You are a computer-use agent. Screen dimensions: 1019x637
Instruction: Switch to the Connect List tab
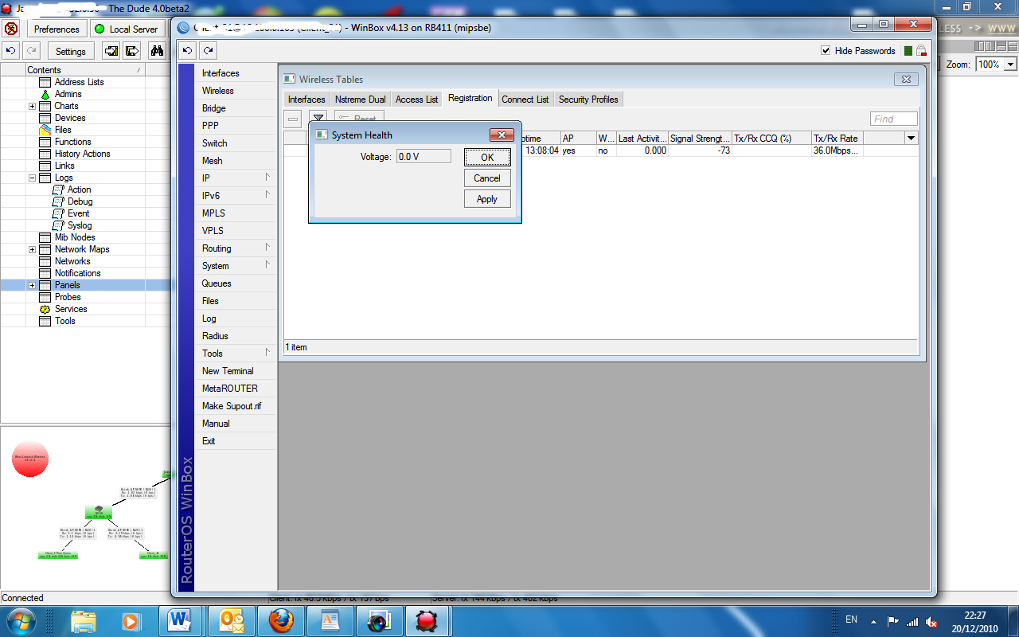(x=525, y=100)
